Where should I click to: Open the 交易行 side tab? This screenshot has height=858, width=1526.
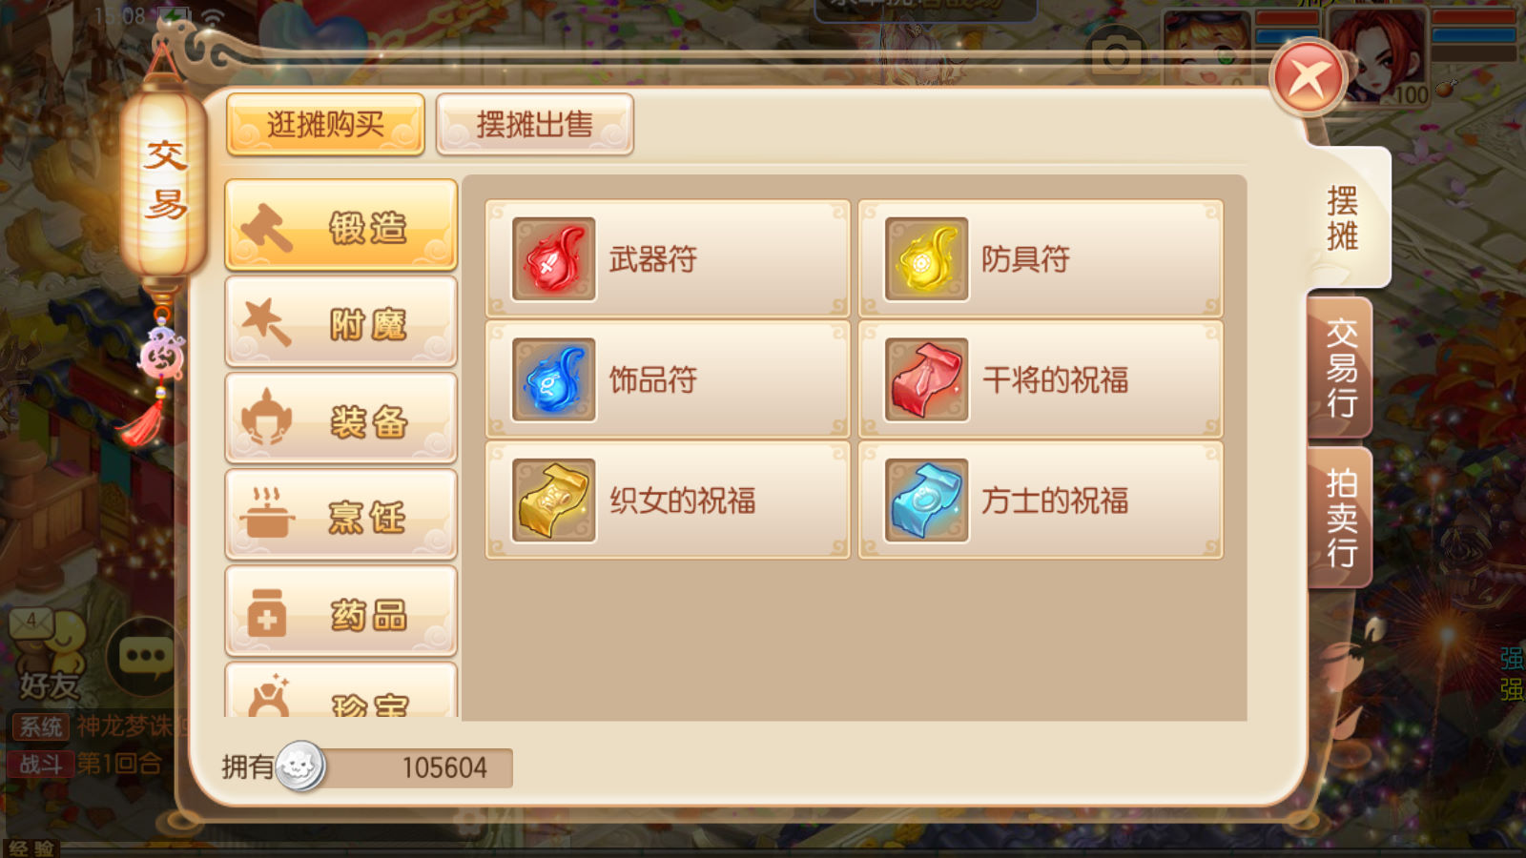pyautogui.click(x=1341, y=368)
